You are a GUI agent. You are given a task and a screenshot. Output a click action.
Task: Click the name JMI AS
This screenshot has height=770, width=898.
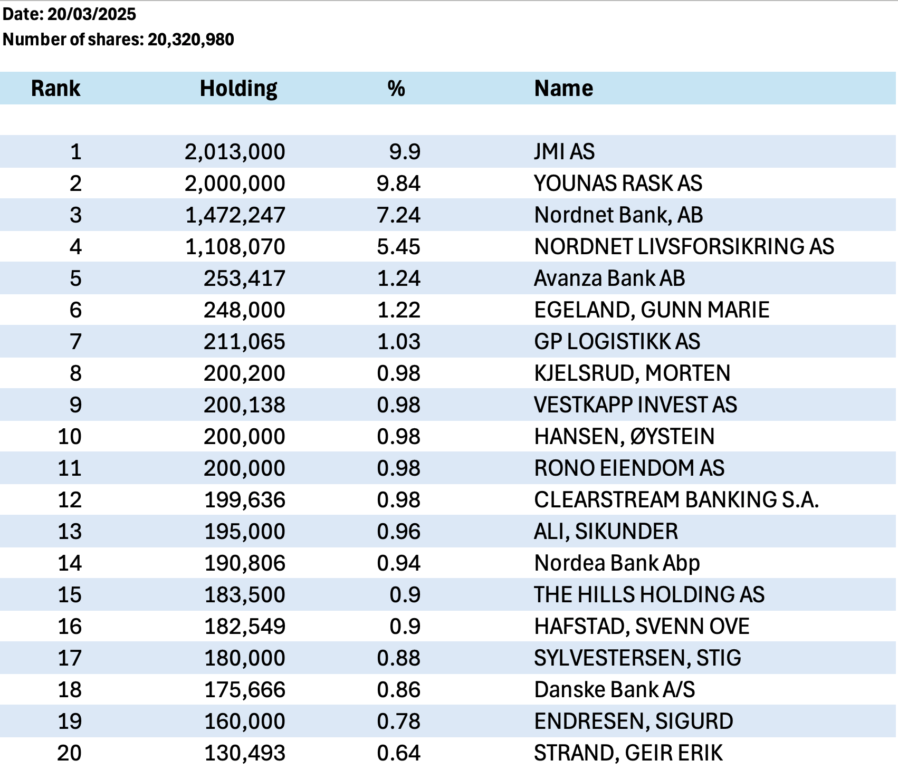coord(564,152)
